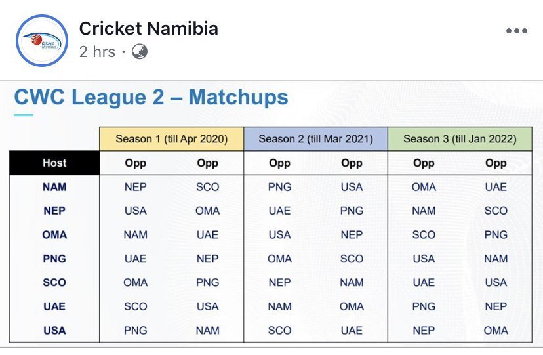Select the blue Season 2 (till Mar 2021) header
543x355 pixels.
[315, 138]
